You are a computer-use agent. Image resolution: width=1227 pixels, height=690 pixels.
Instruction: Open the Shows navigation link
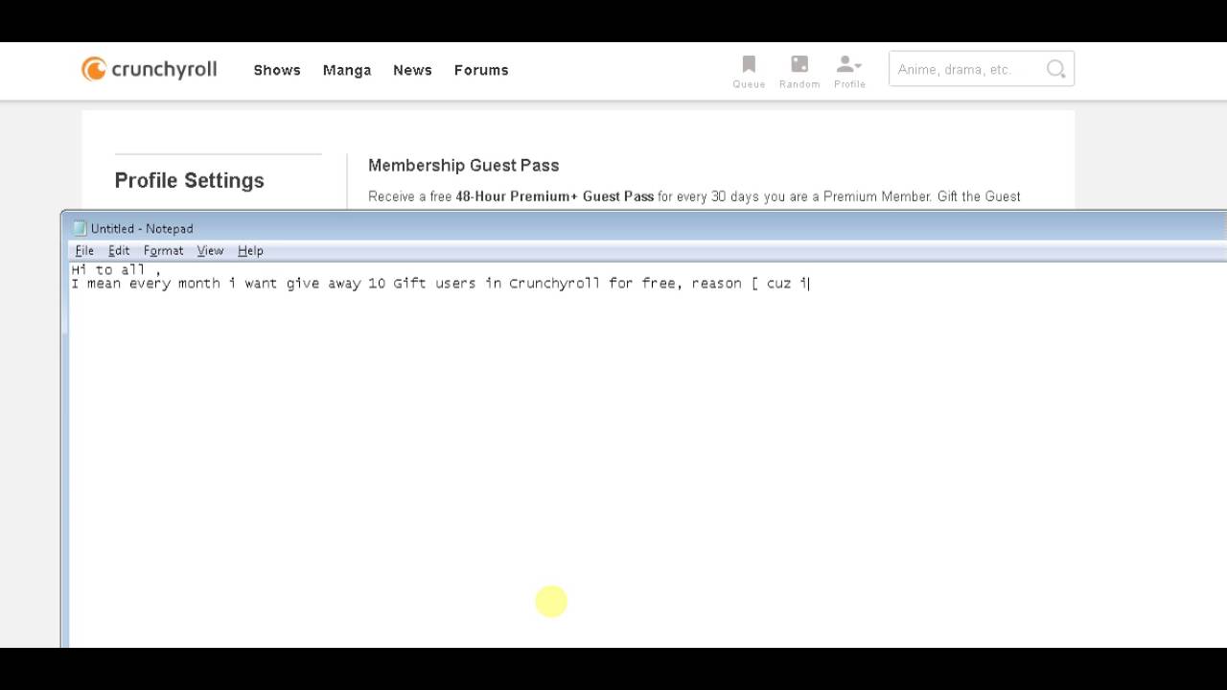[277, 70]
